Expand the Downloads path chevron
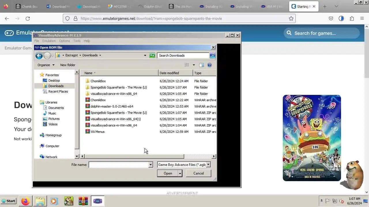 [x=100, y=55]
